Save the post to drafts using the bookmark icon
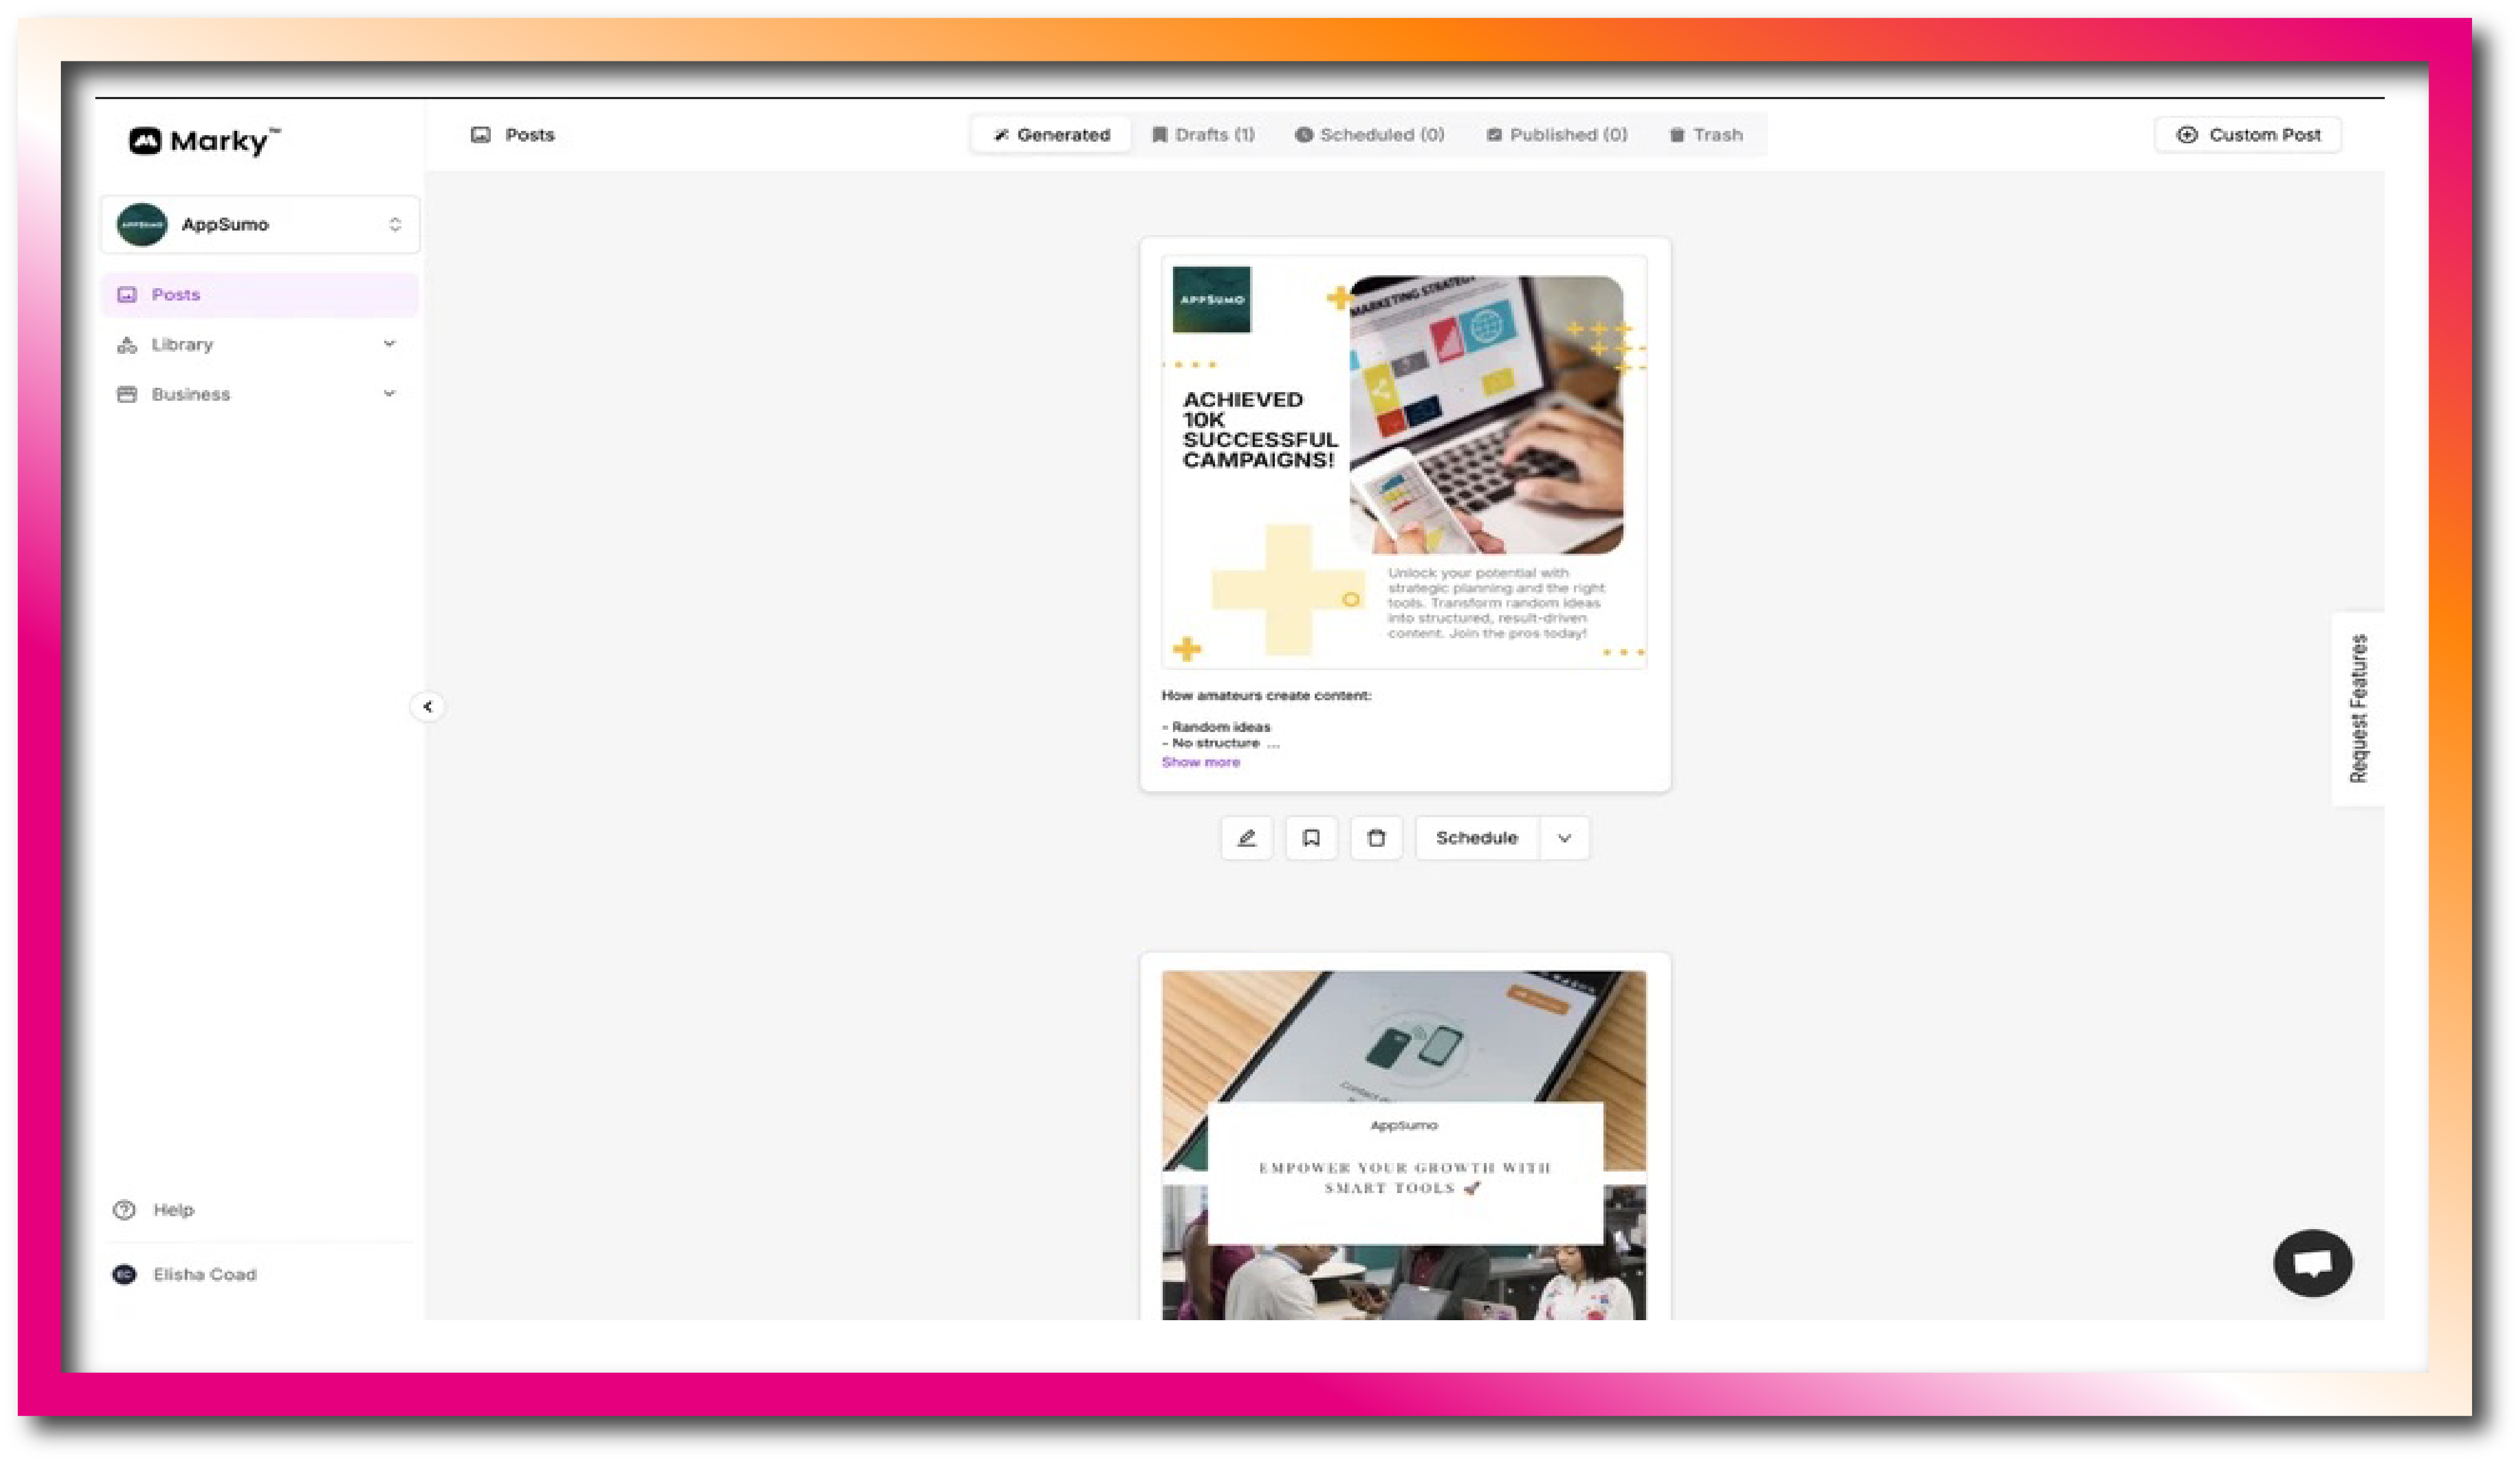The height and width of the screenshot is (1464, 2520). [x=1312, y=838]
